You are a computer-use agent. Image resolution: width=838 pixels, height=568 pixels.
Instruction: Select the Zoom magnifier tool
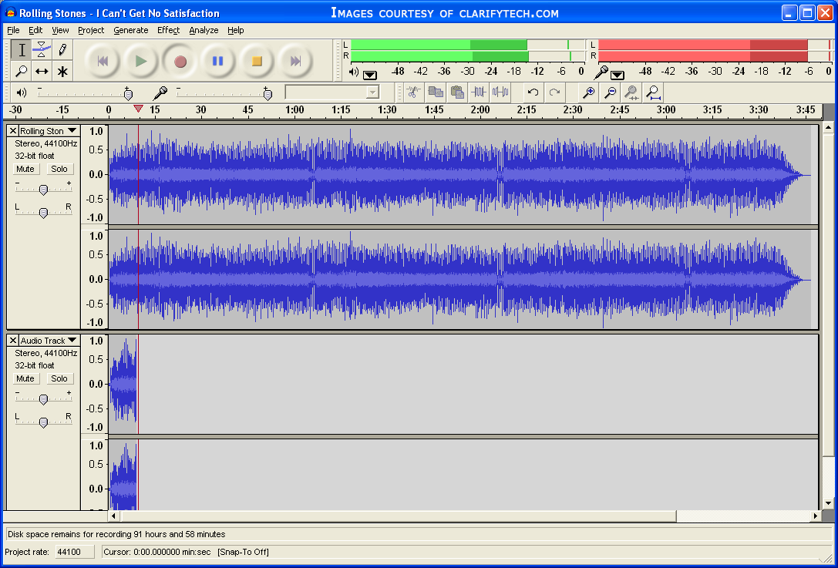click(x=22, y=71)
